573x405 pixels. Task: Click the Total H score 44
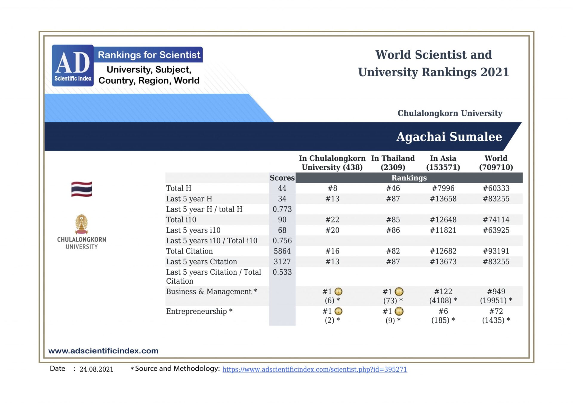[282, 188]
